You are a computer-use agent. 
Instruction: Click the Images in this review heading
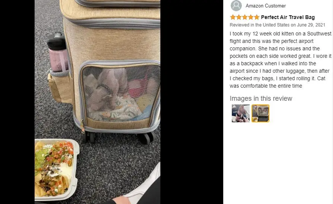coord(261,98)
